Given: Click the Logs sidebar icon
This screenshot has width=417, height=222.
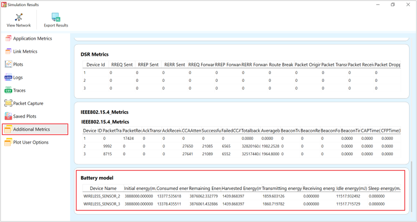Looking at the screenshot, I should pyautogui.click(x=8, y=78).
